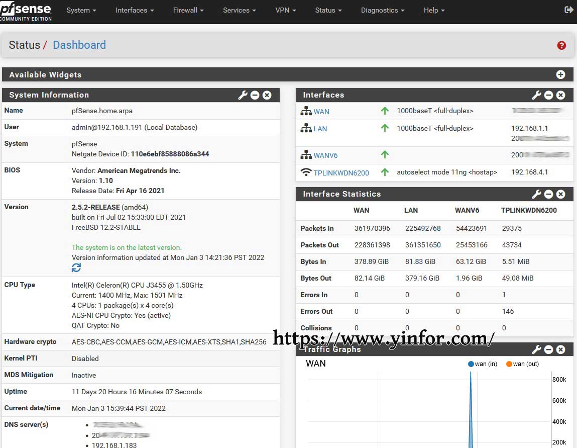
Task: Click the WAN interface link
Action: (321, 112)
